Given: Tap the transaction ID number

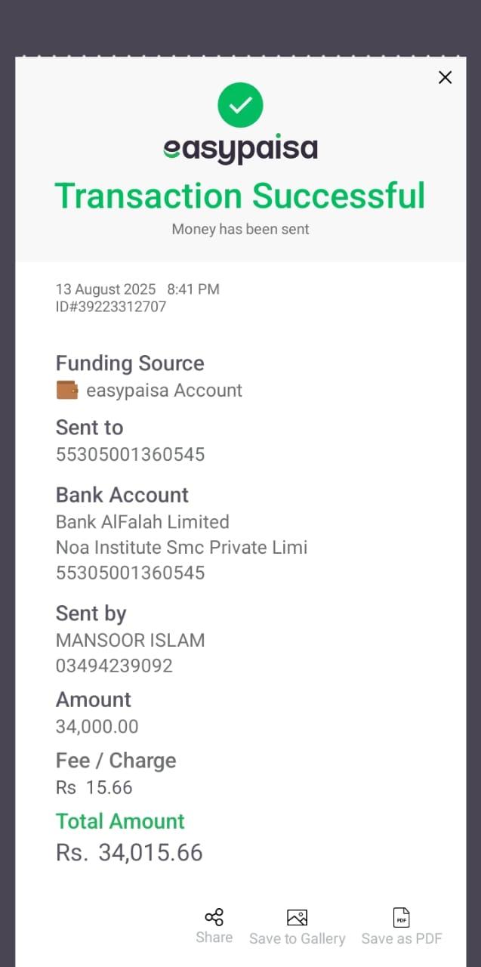Looking at the screenshot, I should (111, 307).
